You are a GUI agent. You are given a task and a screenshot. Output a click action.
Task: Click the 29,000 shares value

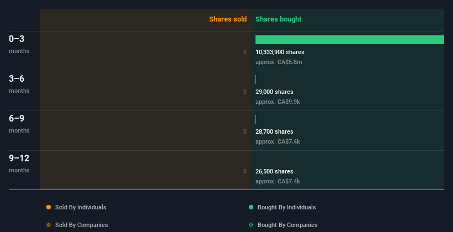click(x=274, y=92)
